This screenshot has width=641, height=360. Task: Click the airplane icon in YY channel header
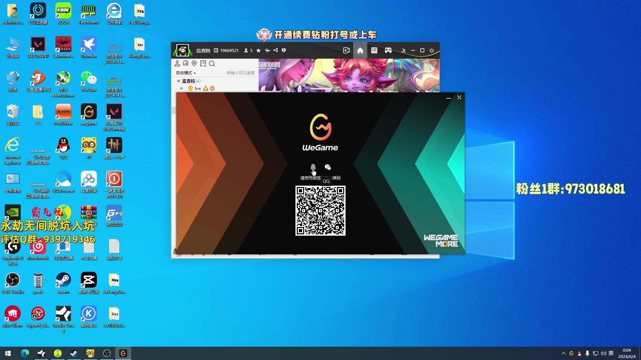pos(267,50)
